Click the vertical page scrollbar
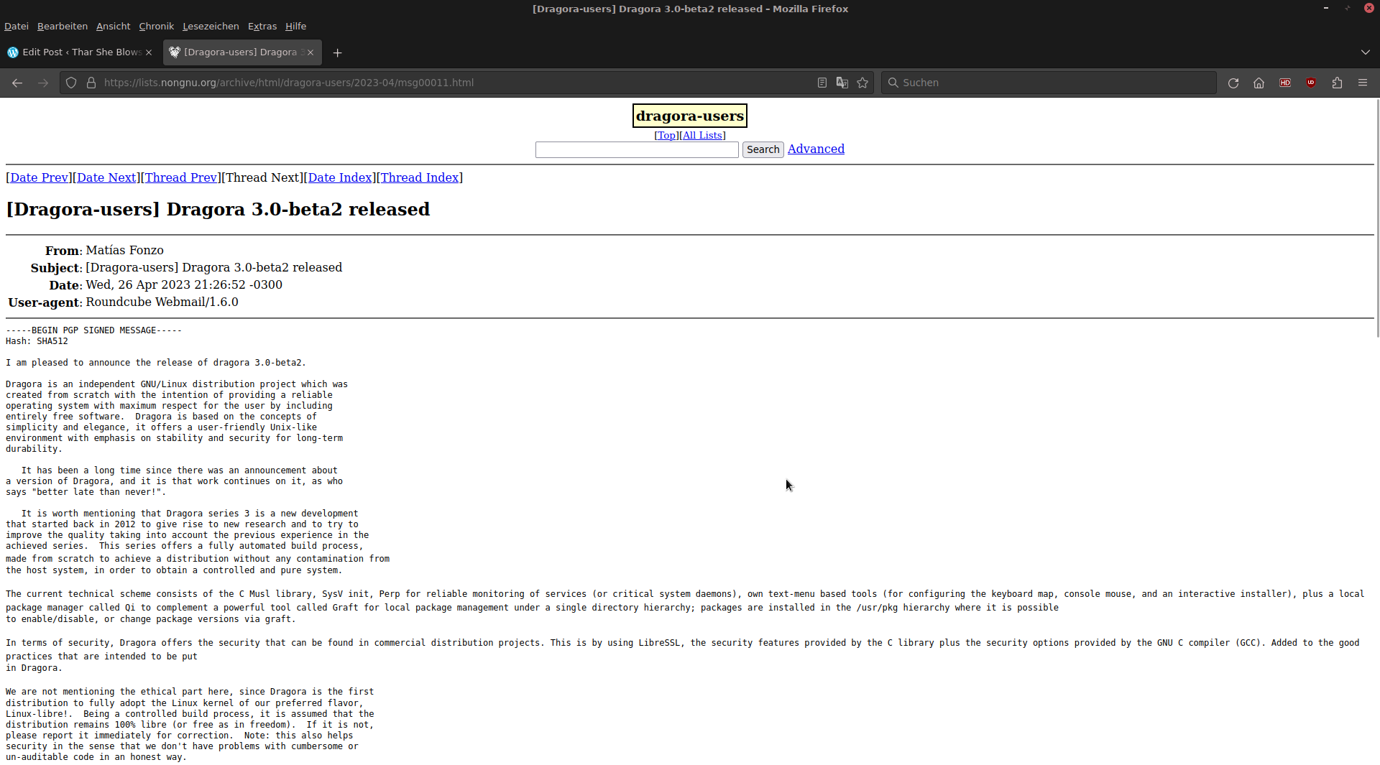Image resolution: width=1380 pixels, height=765 pixels. (x=1376, y=218)
